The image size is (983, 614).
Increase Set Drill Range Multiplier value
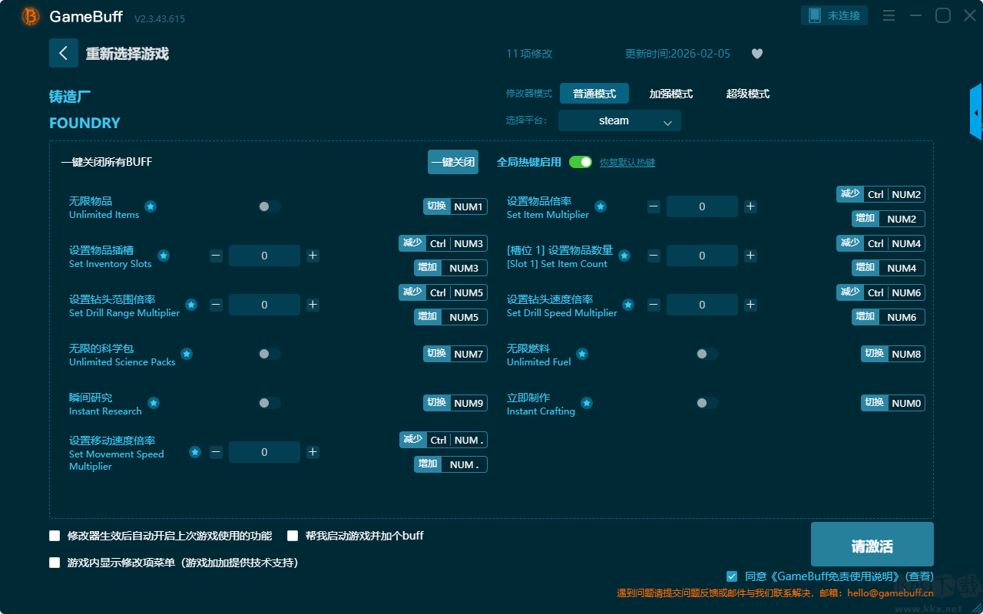pos(313,305)
